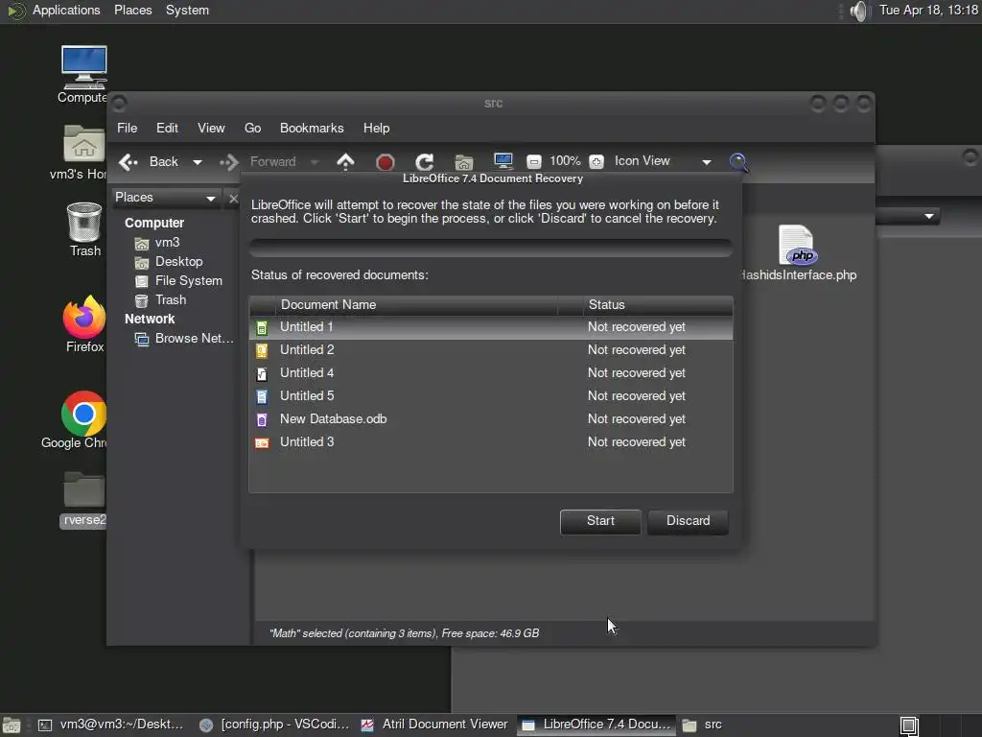This screenshot has height=737, width=982.
Task: Click the Untitled 1 spreadsheet icon
Action: (x=262, y=328)
